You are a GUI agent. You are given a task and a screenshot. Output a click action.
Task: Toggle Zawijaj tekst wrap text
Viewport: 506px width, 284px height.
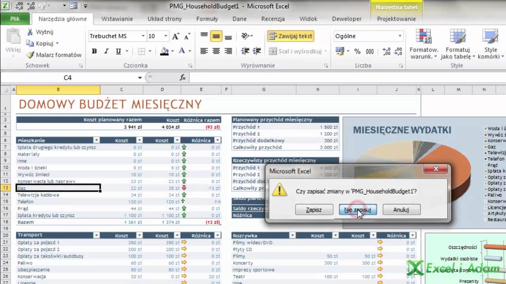pyautogui.click(x=291, y=36)
